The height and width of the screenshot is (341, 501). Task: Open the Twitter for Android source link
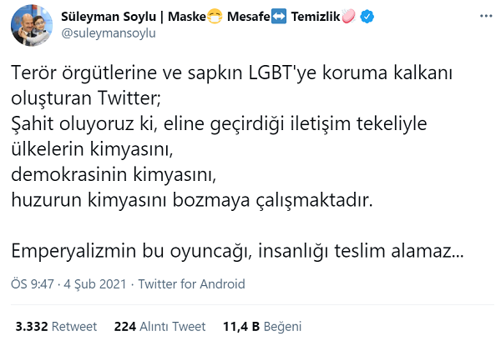[191, 284]
